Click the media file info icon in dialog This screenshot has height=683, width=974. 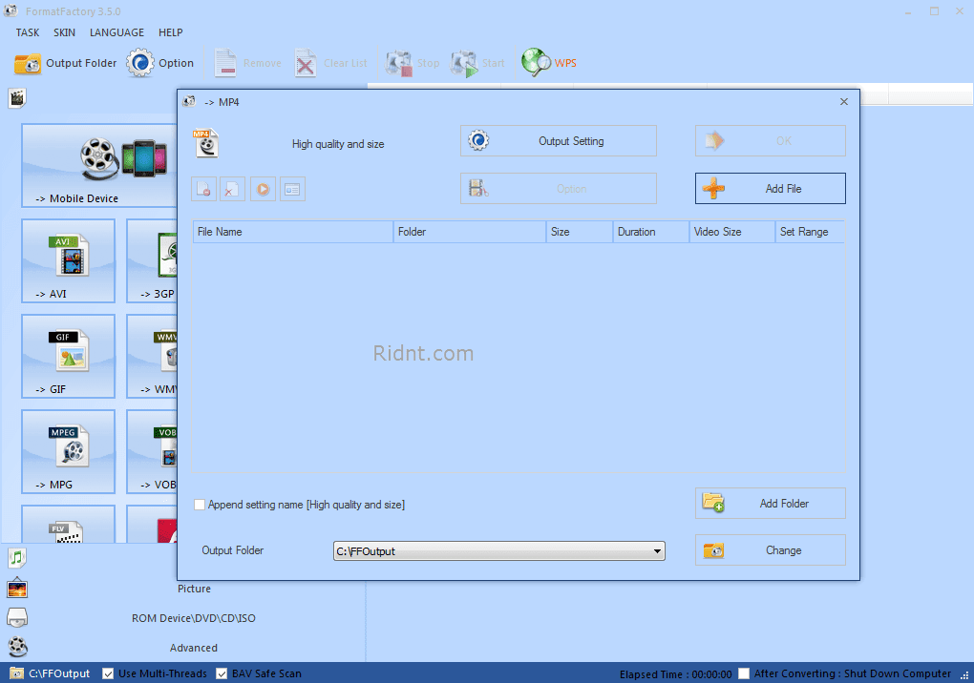point(292,189)
